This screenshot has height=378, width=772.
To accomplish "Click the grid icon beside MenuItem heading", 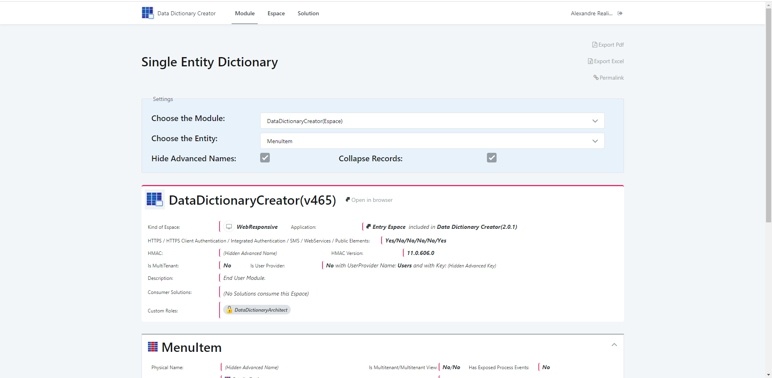I will tap(153, 346).
